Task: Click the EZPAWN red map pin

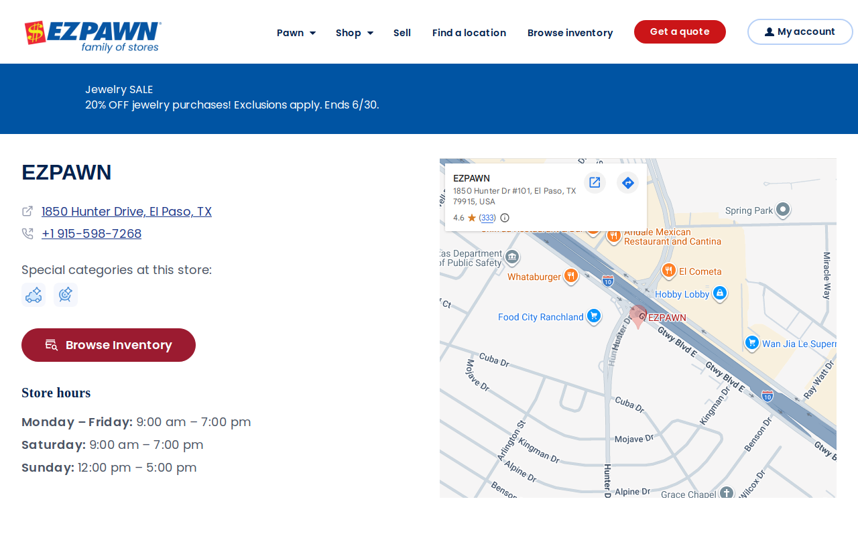Action: pyautogui.click(x=638, y=316)
